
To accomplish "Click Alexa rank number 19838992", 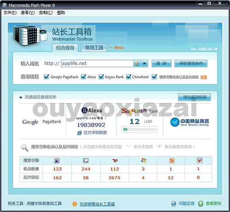I will (x=91, y=125).
